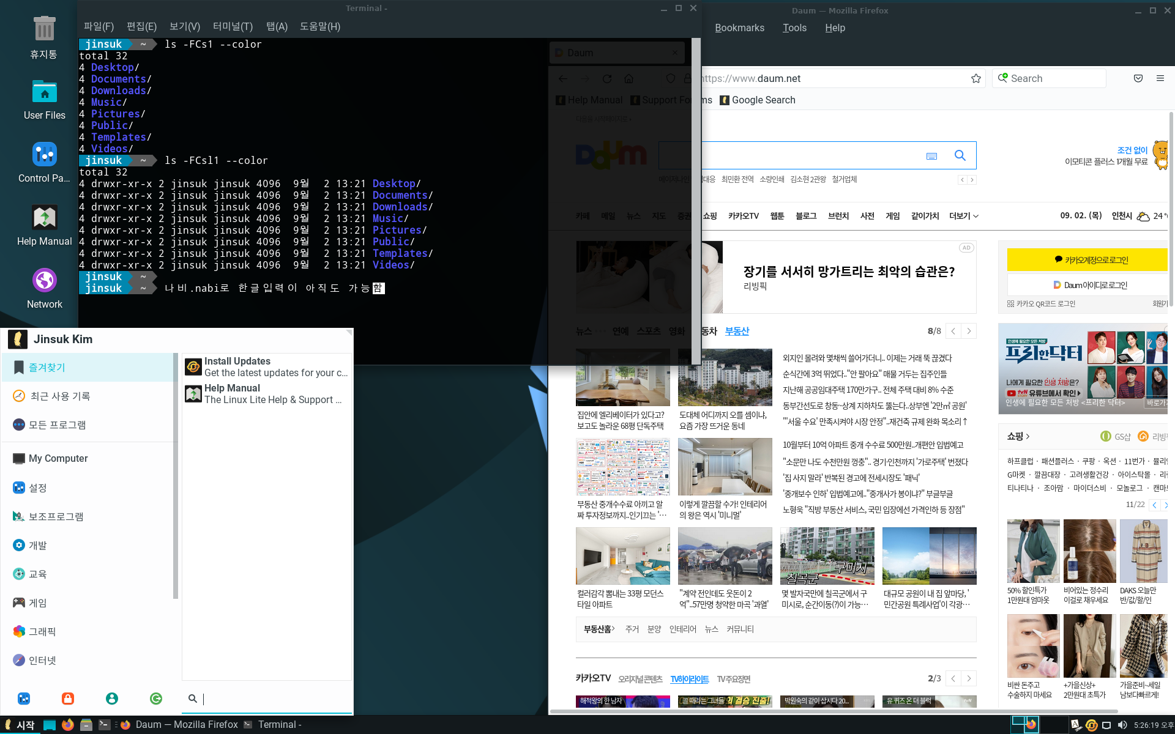Click the Daum search magnifier icon
1175x734 pixels.
click(960, 155)
